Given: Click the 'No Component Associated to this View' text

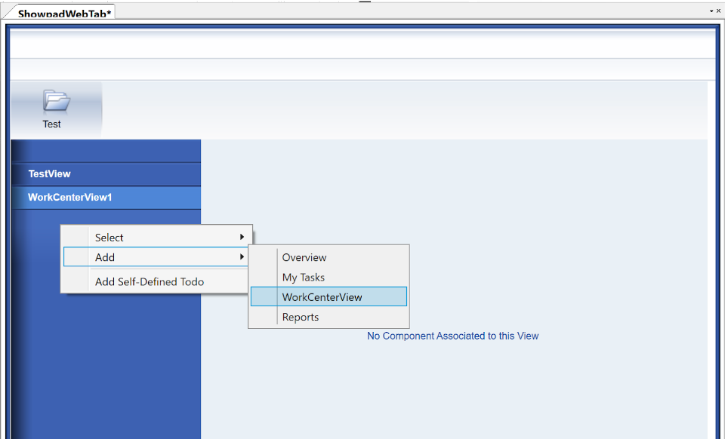Looking at the screenshot, I should pyautogui.click(x=452, y=336).
